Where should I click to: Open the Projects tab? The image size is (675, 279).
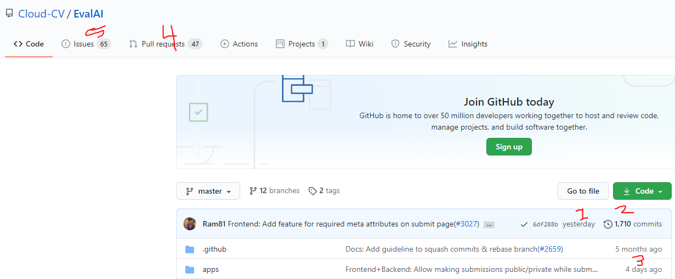coord(302,44)
